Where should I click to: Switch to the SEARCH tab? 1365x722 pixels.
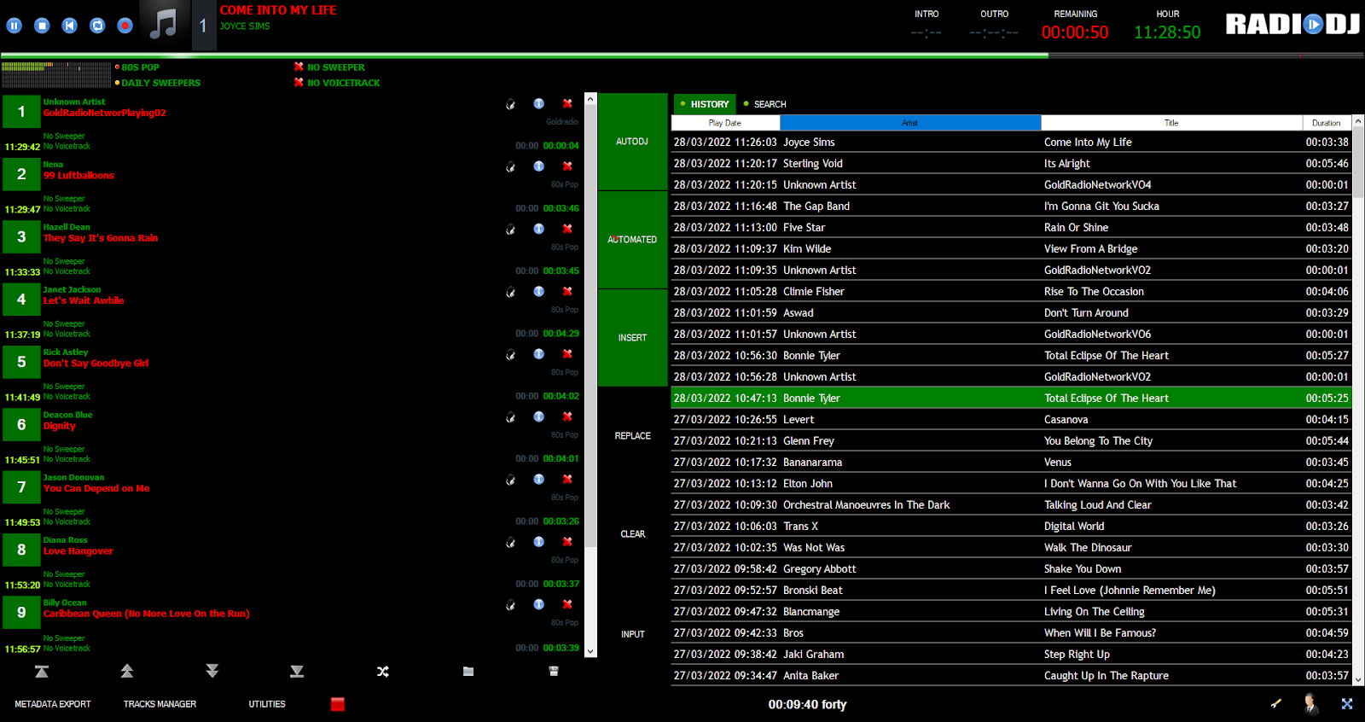pos(765,104)
